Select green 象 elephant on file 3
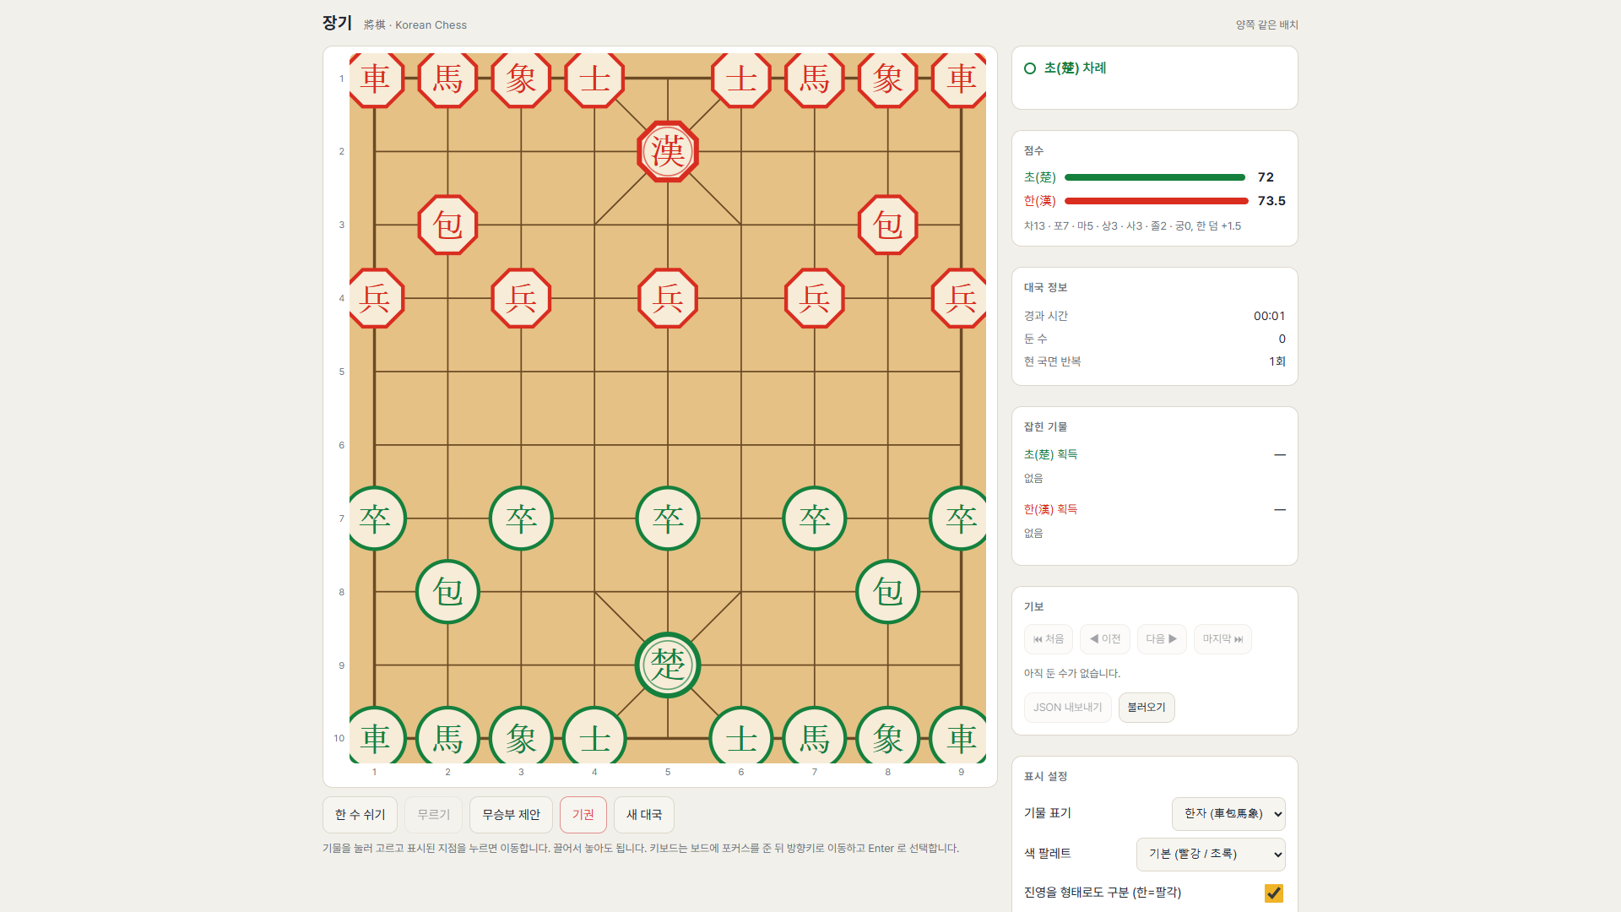Viewport: 1621px width, 912px height. 521,736
